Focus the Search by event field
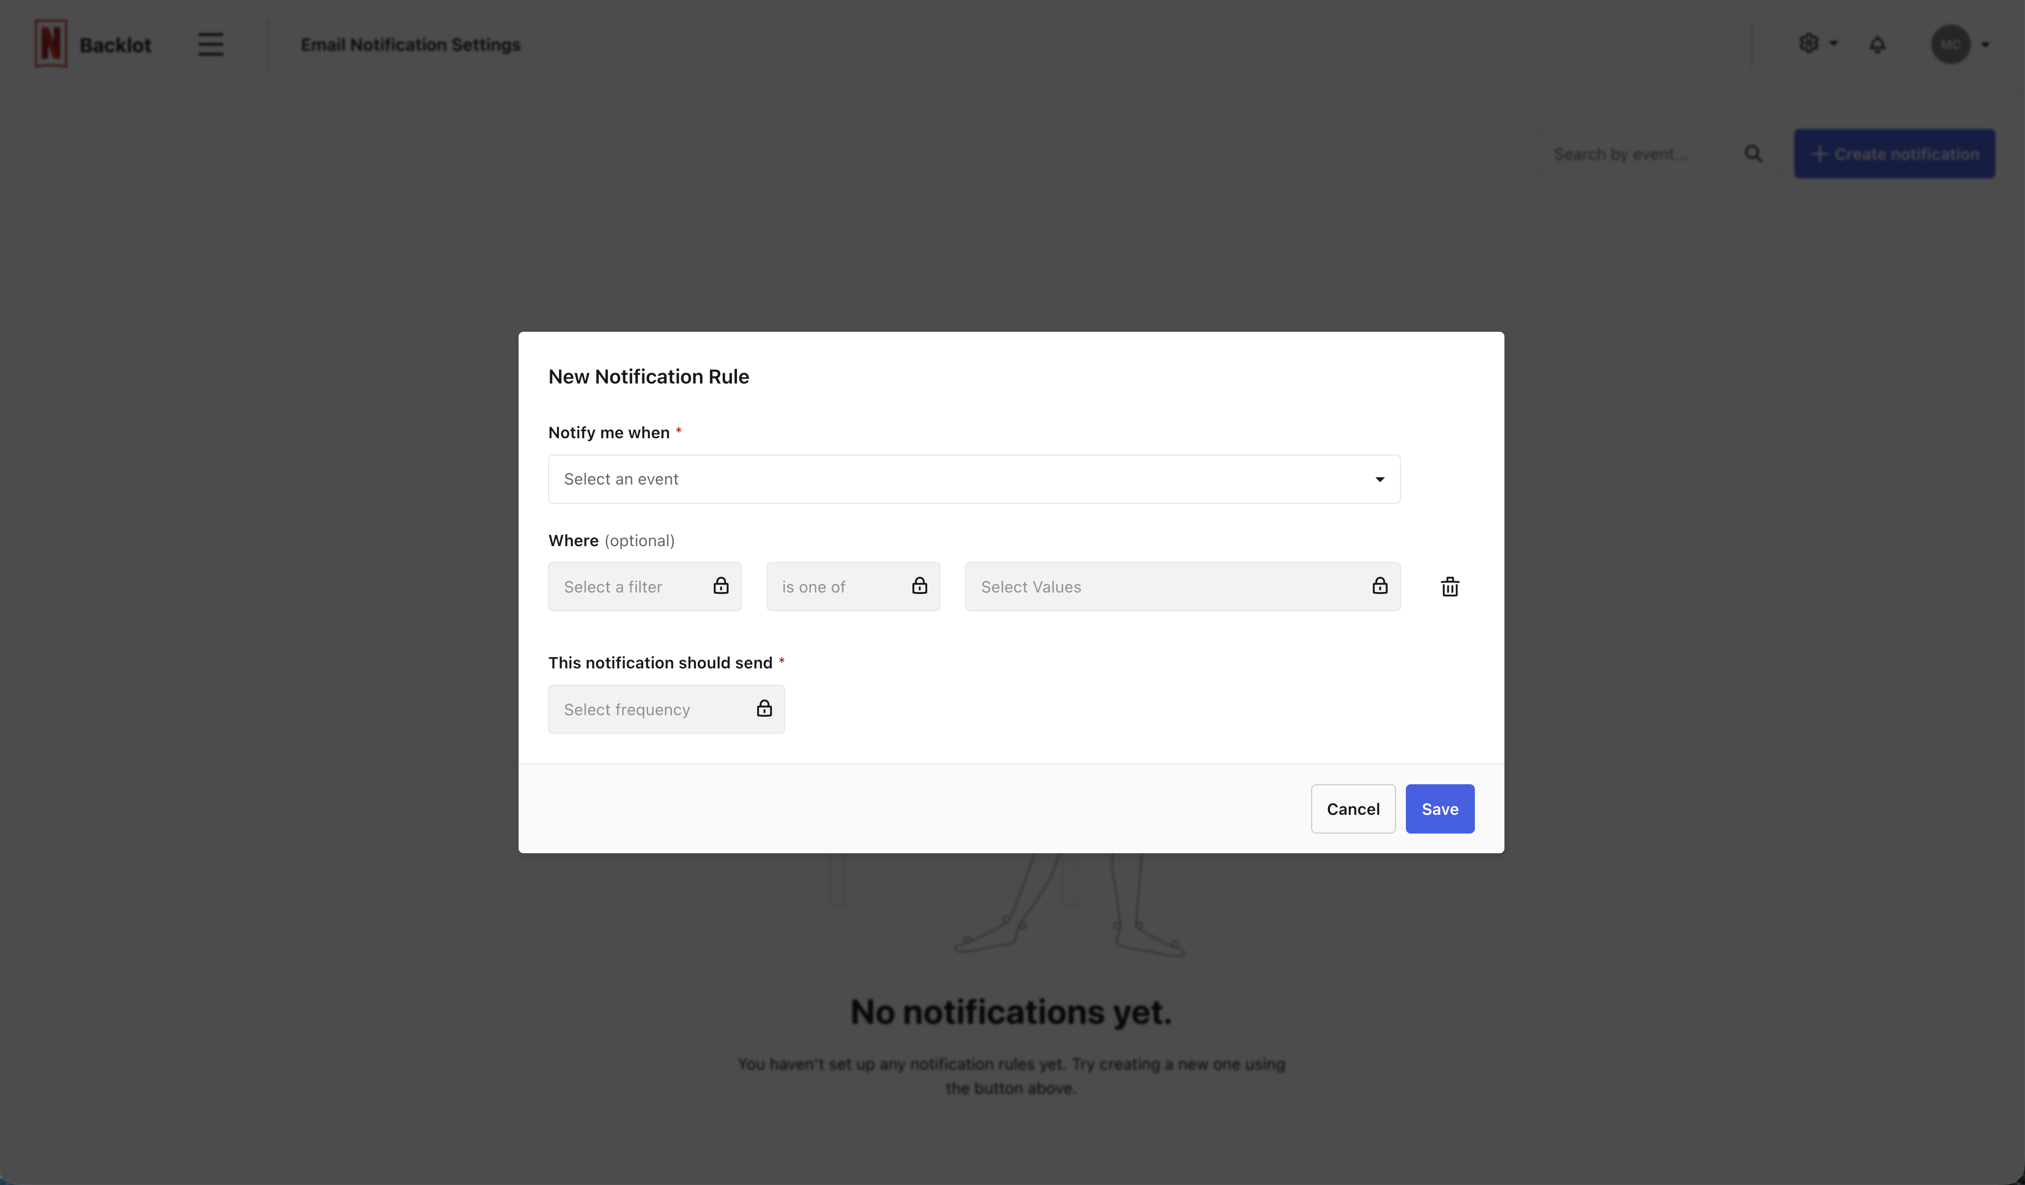Screen dimensions: 2025x1185 click(x=1640, y=153)
